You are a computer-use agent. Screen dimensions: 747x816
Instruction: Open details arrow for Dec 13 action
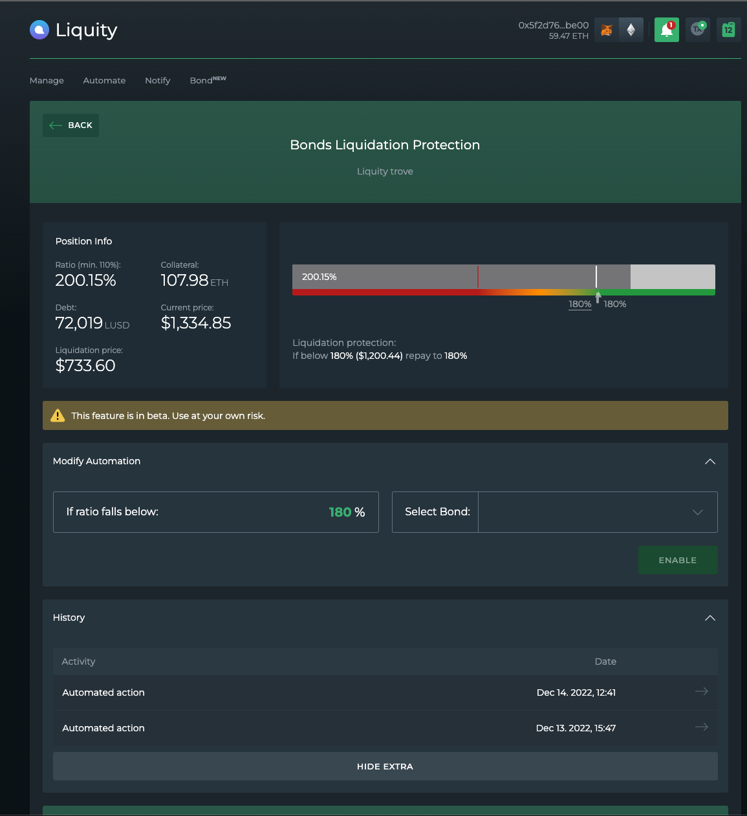[701, 727]
